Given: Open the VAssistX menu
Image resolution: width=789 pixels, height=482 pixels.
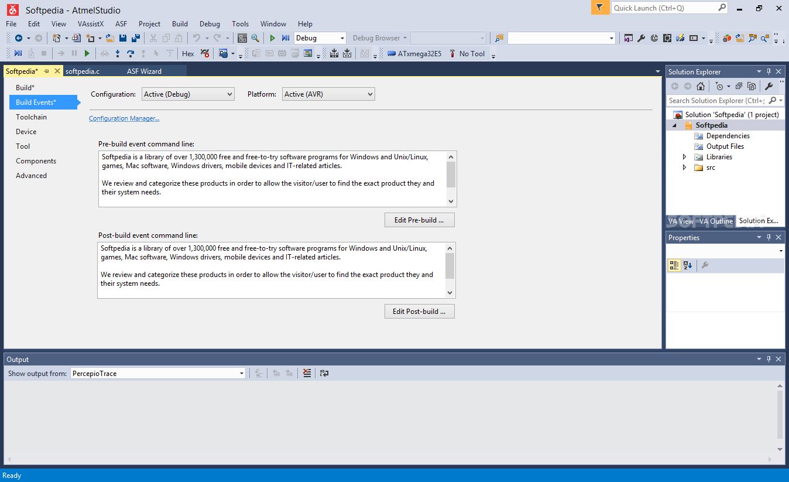Looking at the screenshot, I should [91, 24].
